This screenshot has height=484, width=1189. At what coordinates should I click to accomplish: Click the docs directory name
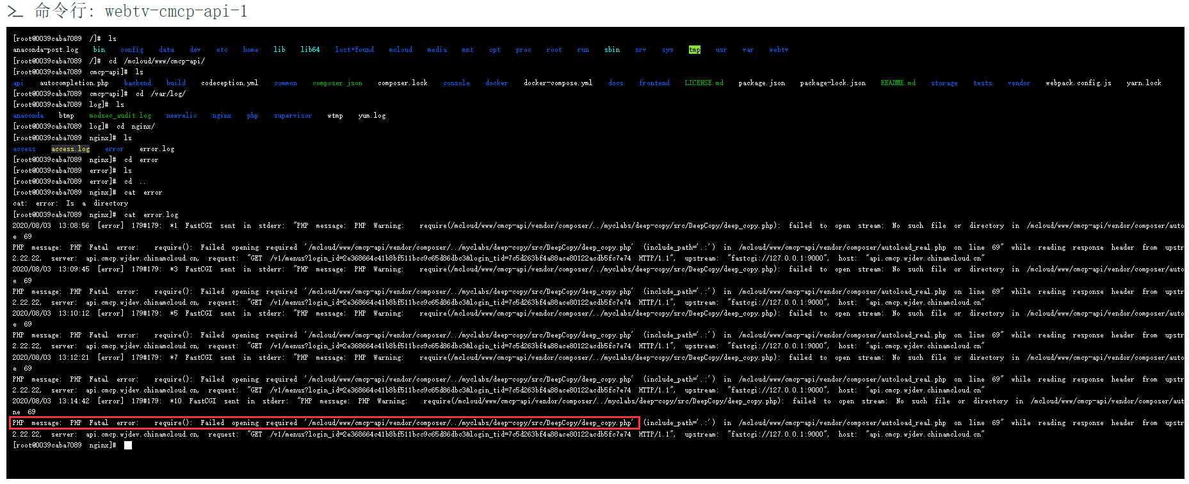[616, 83]
